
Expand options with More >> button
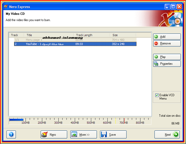84,134
